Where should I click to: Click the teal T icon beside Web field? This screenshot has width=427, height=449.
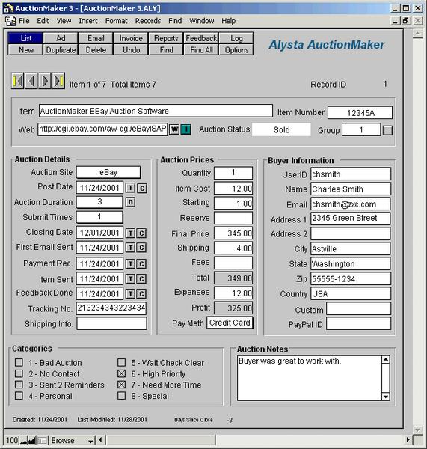pyautogui.click(x=186, y=129)
